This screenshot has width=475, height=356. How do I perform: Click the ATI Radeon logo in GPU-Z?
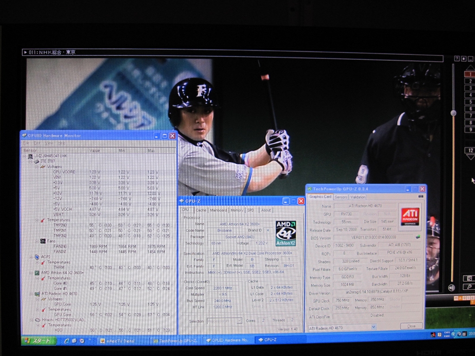pyautogui.click(x=410, y=216)
